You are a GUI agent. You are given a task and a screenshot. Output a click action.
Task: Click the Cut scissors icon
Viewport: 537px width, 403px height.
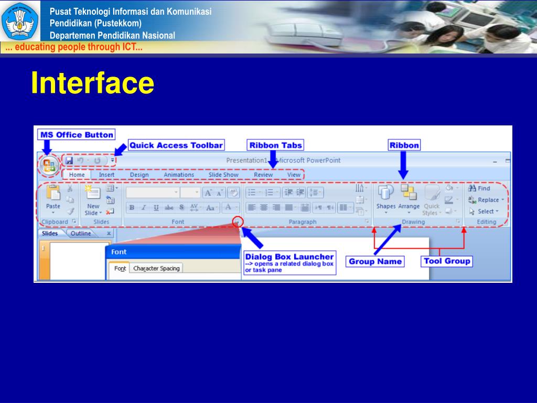(x=70, y=188)
